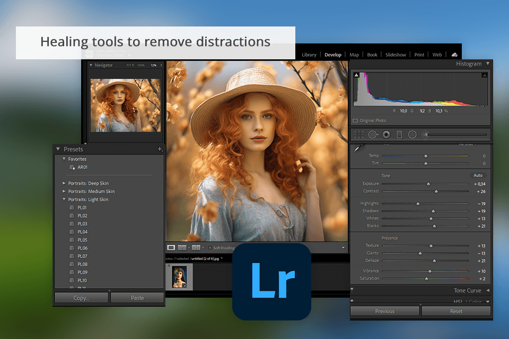Click the Exposure slider handle
The height and width of the screenshot is (339, 509).
pos(428,184)
